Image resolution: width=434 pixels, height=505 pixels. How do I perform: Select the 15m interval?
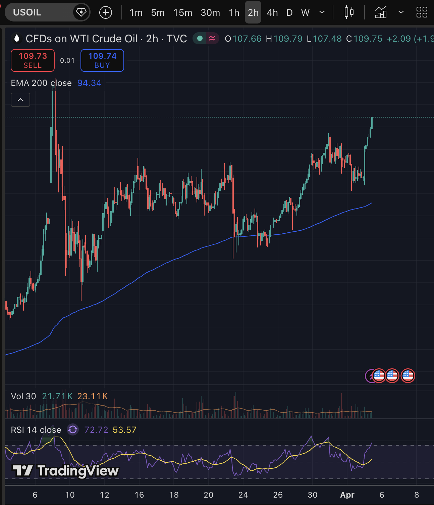(183, 13)
